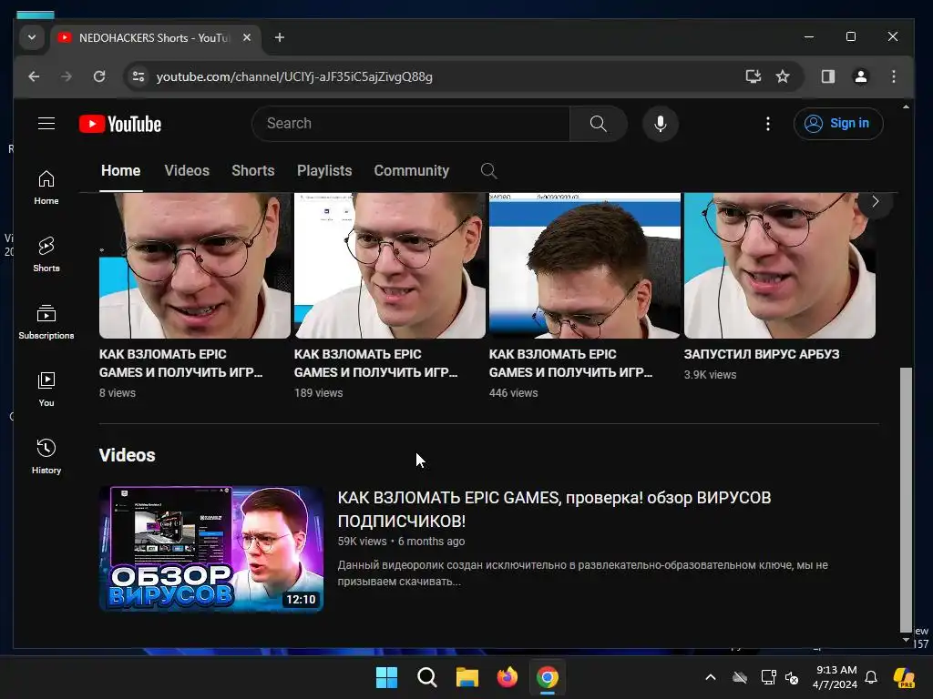The image size is (933, 699).
Task: Click the page vertical scrollbar thumb
Action: [x=906, y=500]
